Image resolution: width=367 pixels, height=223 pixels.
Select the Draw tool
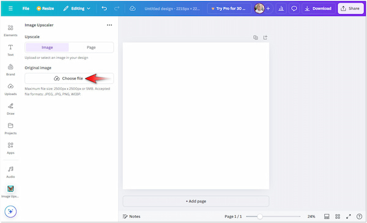[x=10, y=109]
